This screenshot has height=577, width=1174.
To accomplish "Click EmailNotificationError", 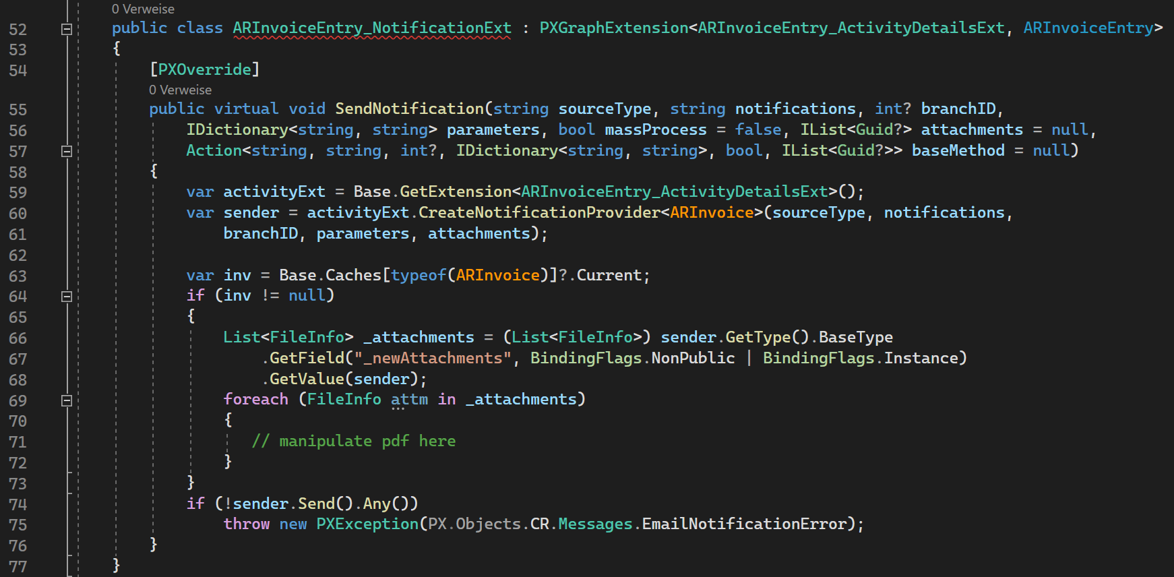I will click(744, 524).
